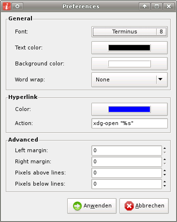177x222 pixels.
Task: Increase Pixels above lines with up arrow
Action: 164,171
